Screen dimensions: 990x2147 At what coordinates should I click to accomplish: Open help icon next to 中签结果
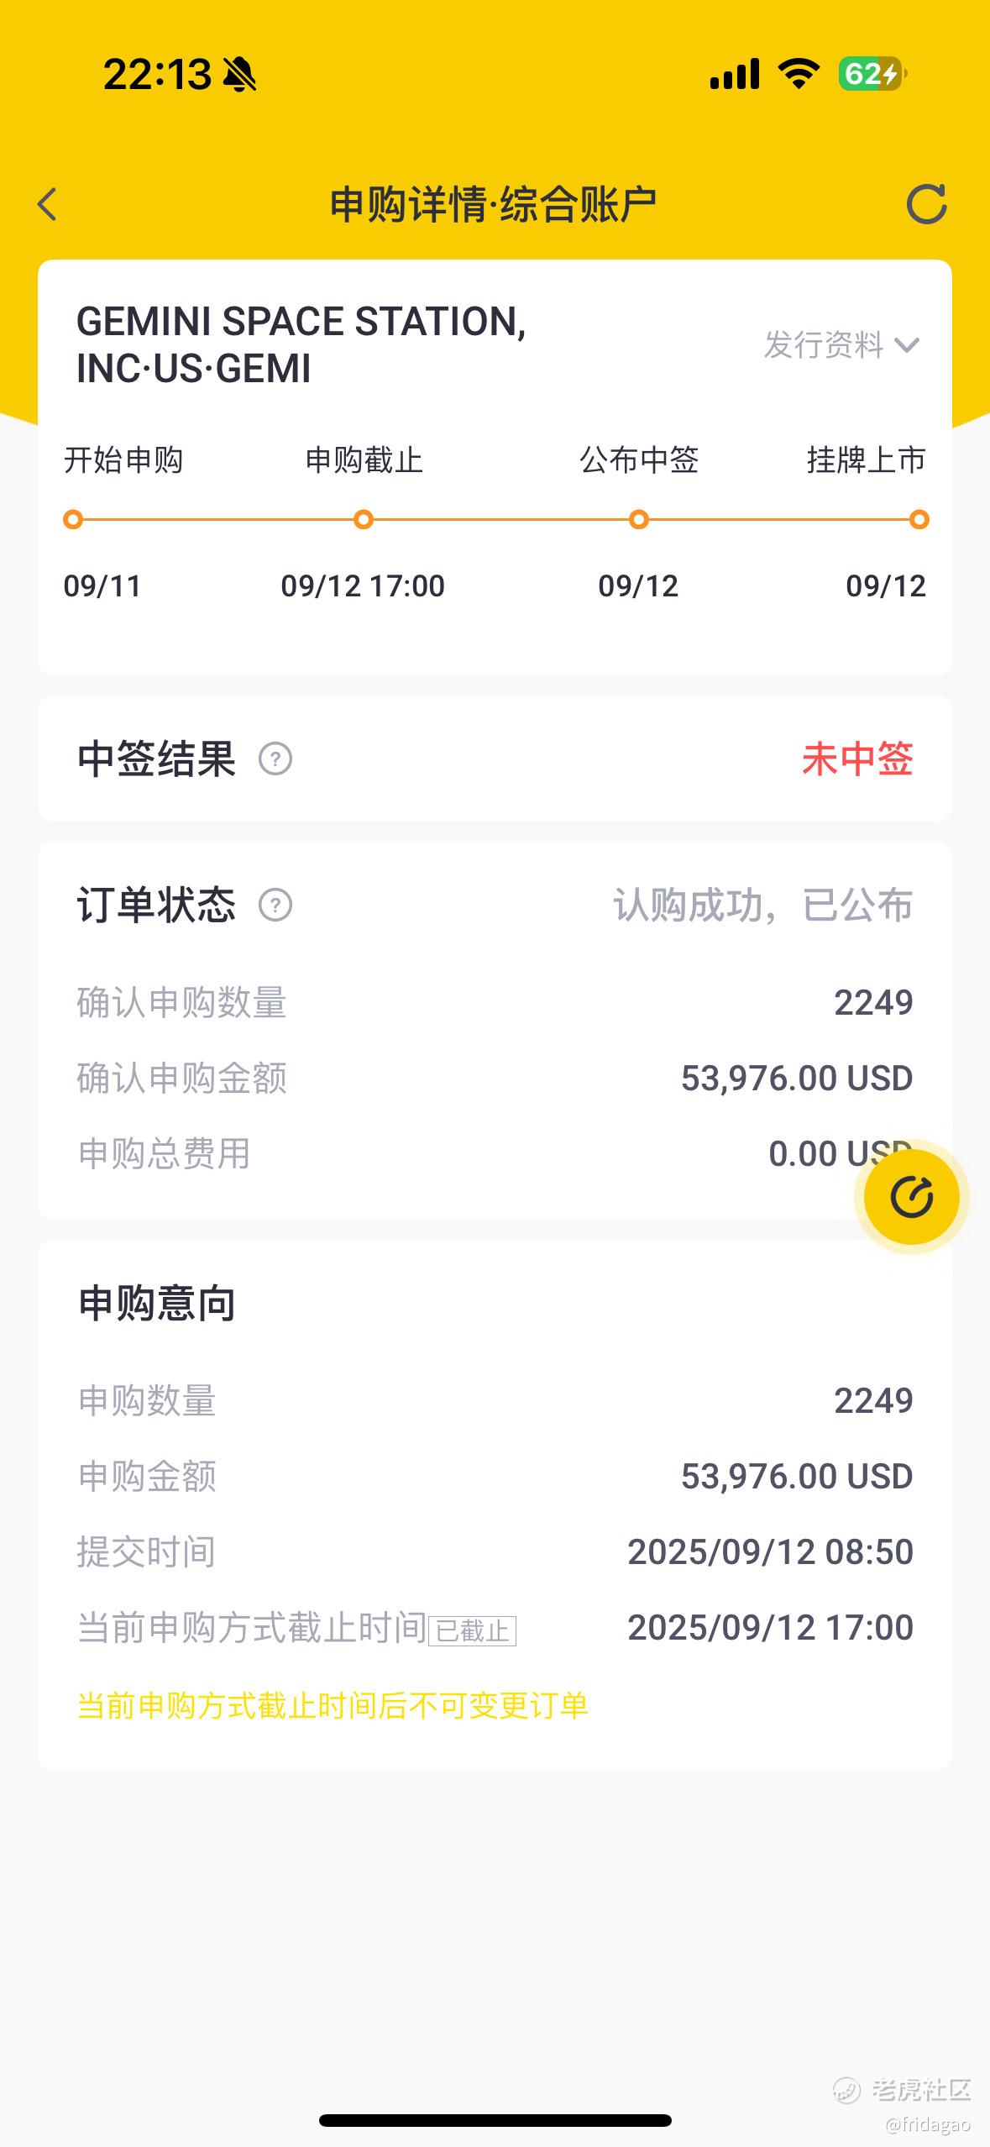(275, 759)
